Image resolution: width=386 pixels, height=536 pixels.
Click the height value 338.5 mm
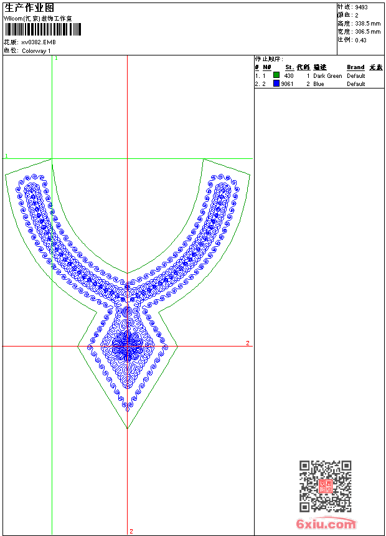(367, 23)
